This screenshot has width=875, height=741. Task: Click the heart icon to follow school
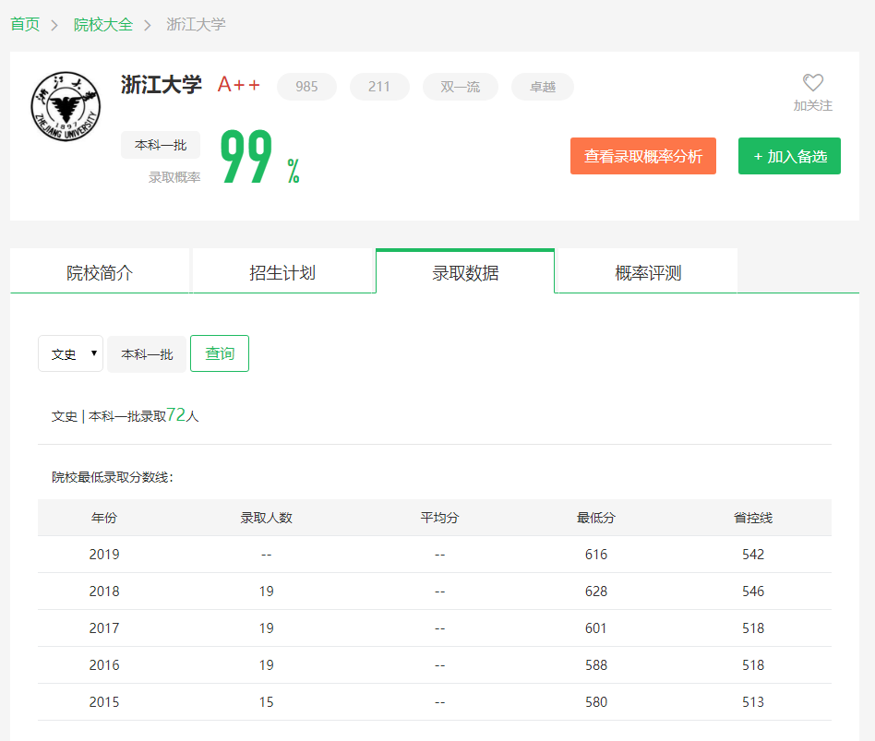[x=812, y=82]
